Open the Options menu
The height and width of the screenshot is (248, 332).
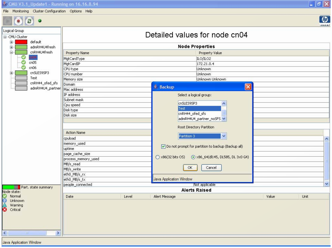pos(76,11)
